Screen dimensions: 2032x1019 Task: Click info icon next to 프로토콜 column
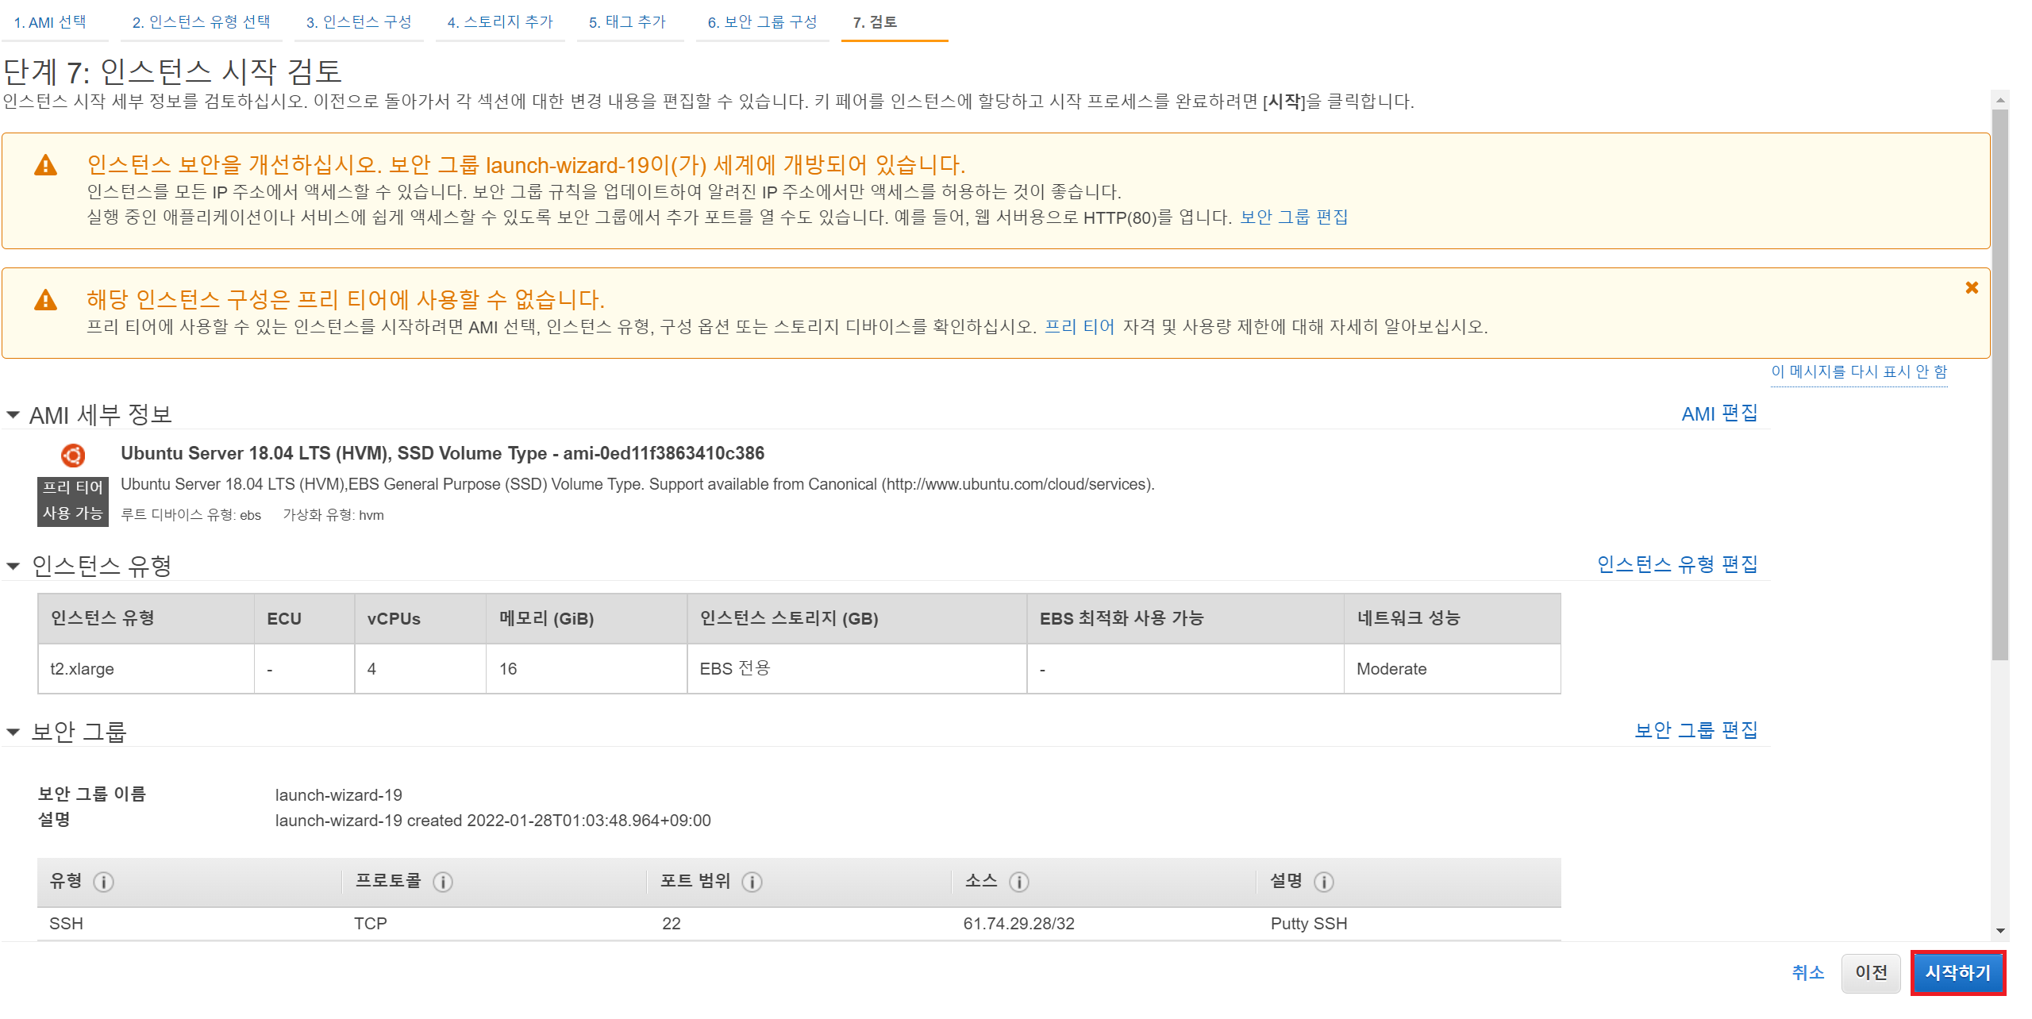point(443,882)
